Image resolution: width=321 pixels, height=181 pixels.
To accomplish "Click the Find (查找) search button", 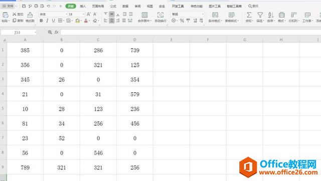I will pyautogui.click(x=253, y=6).
